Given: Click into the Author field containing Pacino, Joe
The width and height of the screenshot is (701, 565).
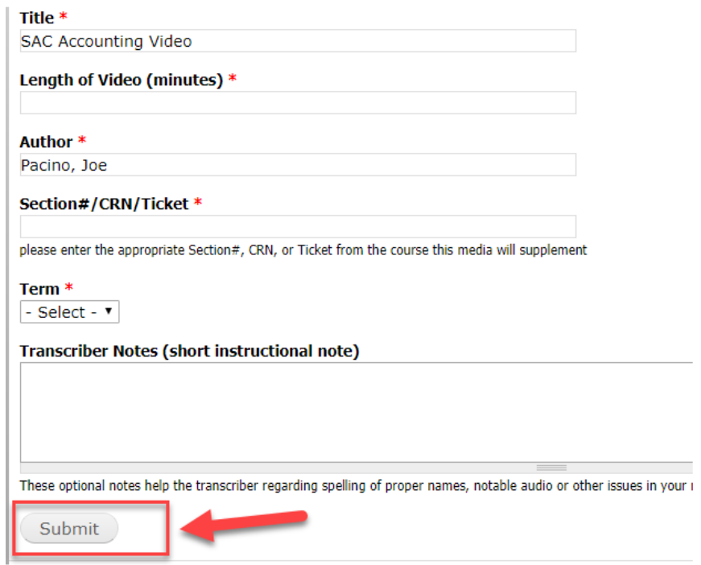Looking at the screenshot, I should 298,165.
